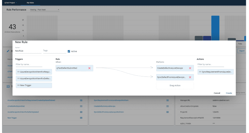The width and height of the screenshot is (249, 133).
Task: Click Triggers filter by name field
Action: coord(29,64)
